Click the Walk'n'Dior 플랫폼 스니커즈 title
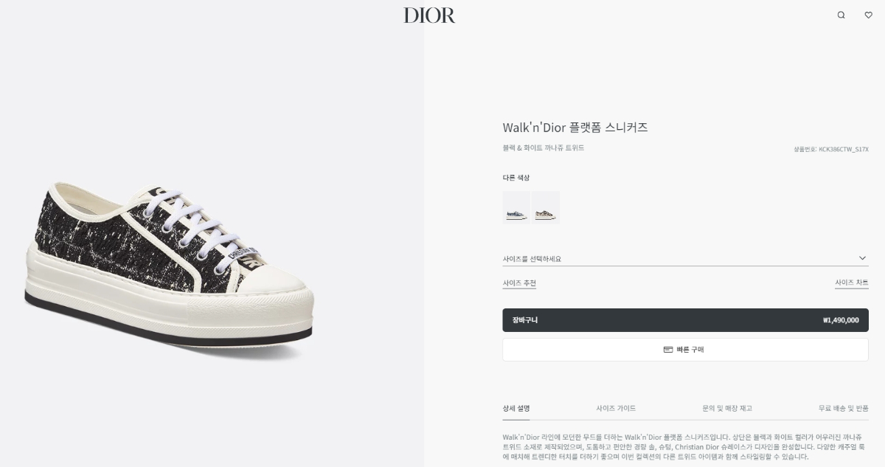Image resolution: width=885 pixels, height=467 pixels. [x=575, y=127]
